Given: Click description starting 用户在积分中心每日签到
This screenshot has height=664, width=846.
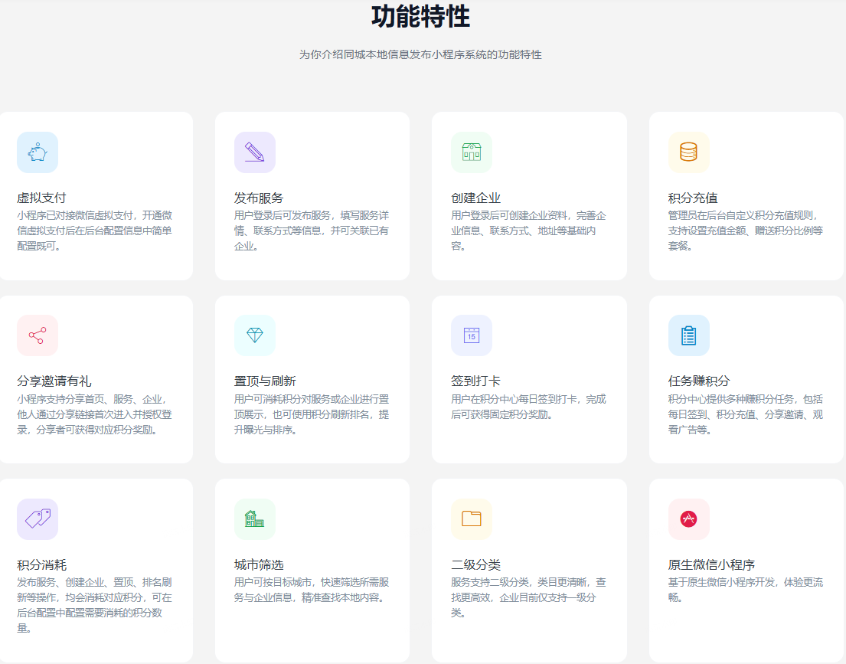Looking at the screenshot, I should [x=529, y=407].
